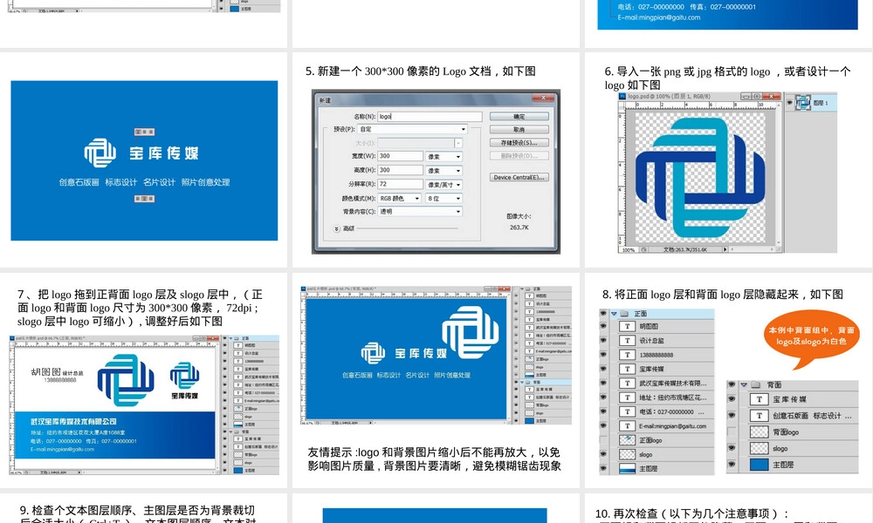Click the T thumbnail of 13888888888 layer, step 8
Screen dimensions: 873x523
pyautogui.click(x=627, y=355)
